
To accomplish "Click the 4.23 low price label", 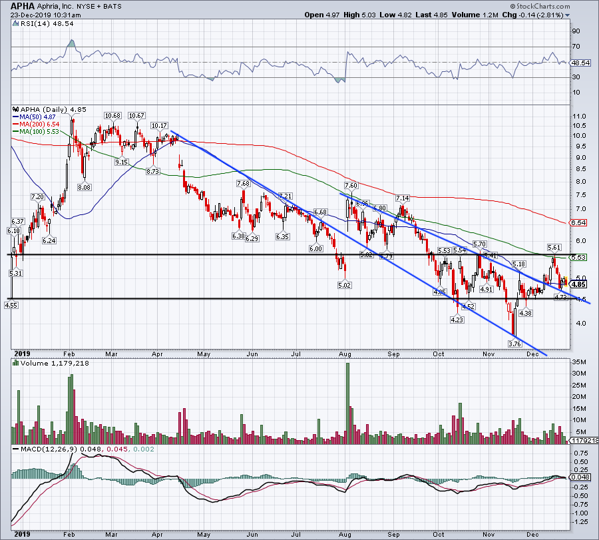I will click(x=457, y=320).
